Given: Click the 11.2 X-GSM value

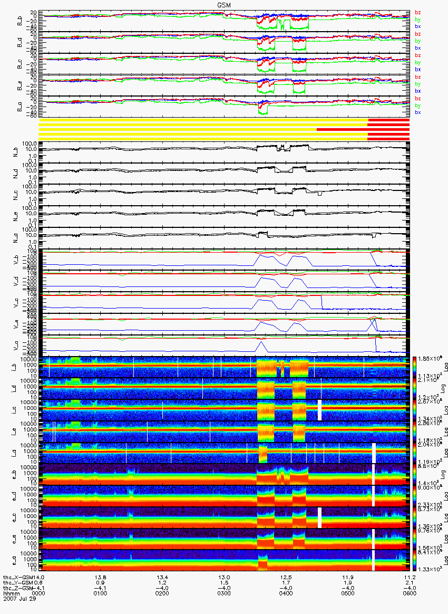Looking at the screenshot, I should point(410,577).
